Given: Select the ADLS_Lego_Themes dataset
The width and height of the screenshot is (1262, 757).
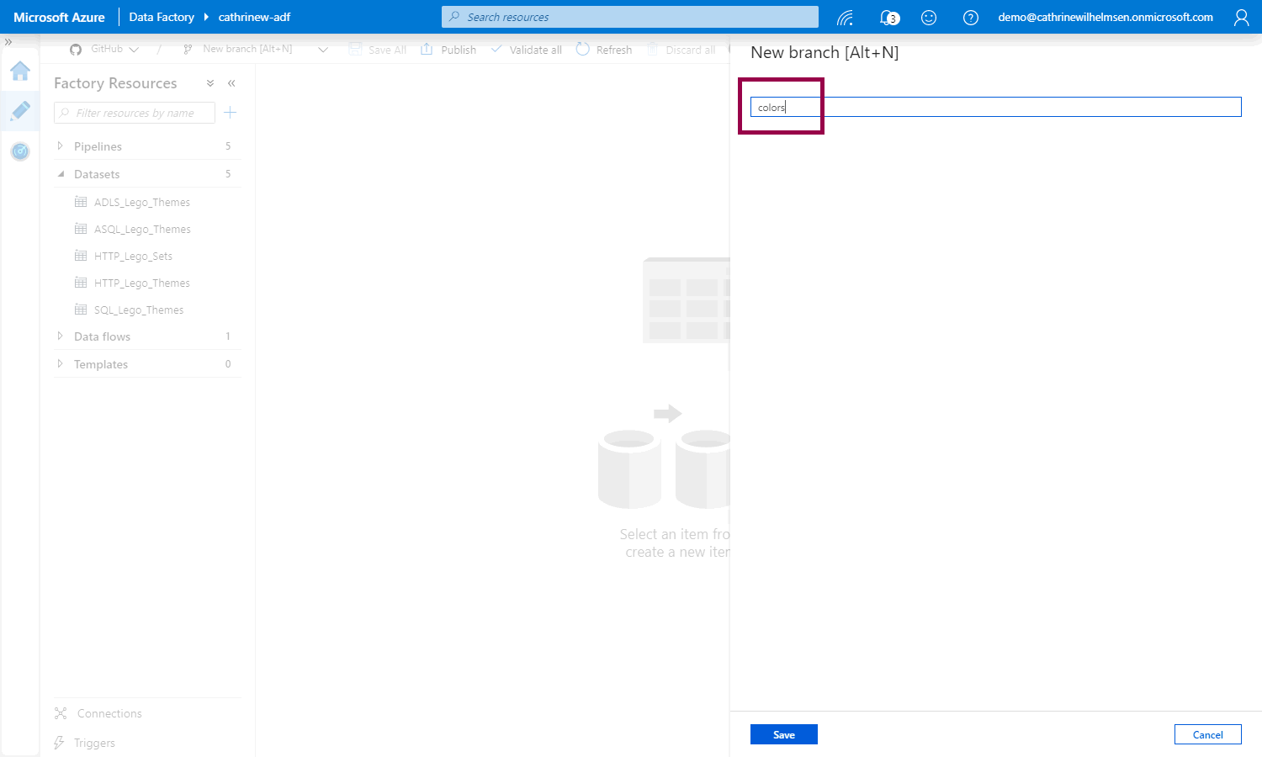Looking at the screenshot, I should [141, 203].
